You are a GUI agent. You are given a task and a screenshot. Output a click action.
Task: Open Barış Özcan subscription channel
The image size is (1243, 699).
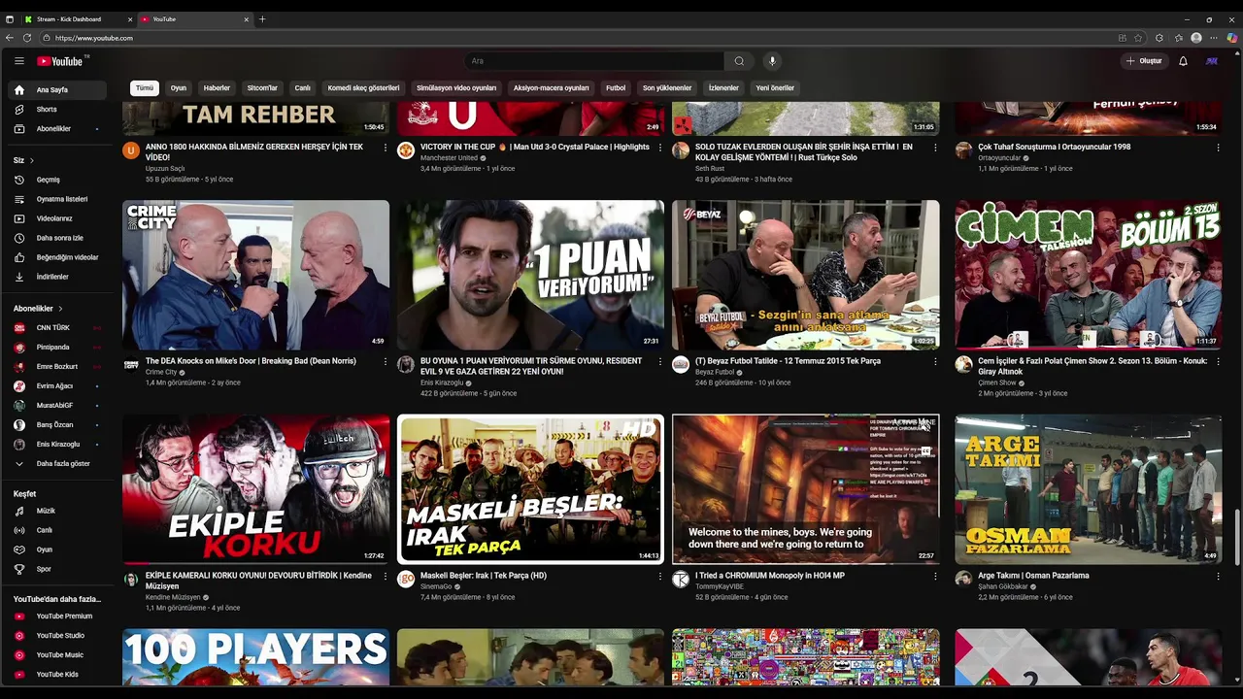pyautogui.click(x=58, y=425)
